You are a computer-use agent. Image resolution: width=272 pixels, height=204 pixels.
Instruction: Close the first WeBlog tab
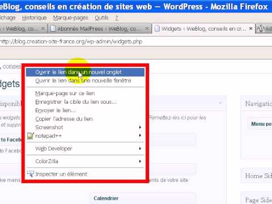[43, 29]
